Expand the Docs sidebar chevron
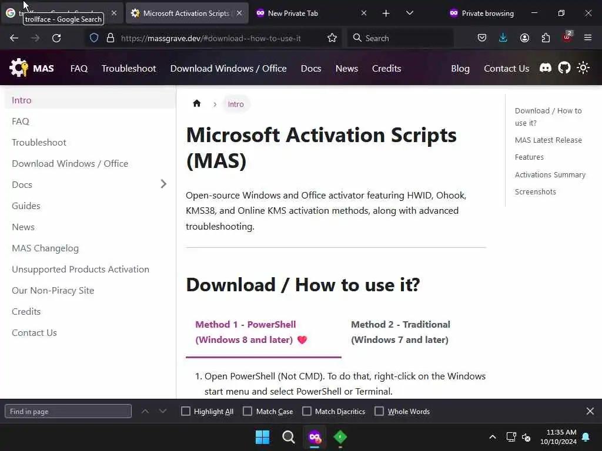602x451 pixels. coord(163,184)
